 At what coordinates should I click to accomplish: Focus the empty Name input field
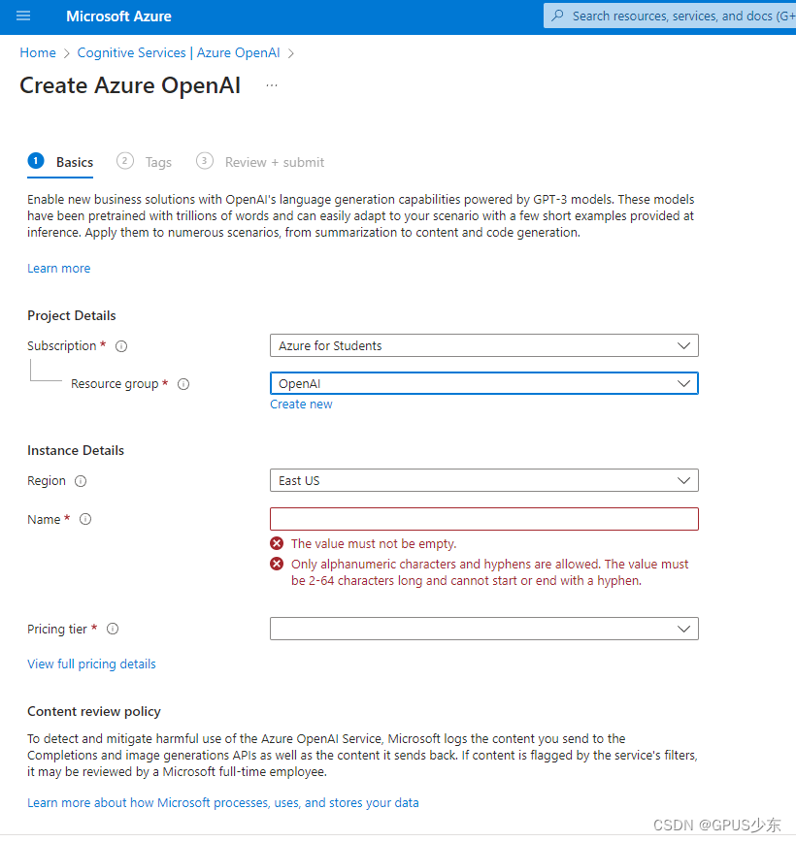tap(483, 519)
